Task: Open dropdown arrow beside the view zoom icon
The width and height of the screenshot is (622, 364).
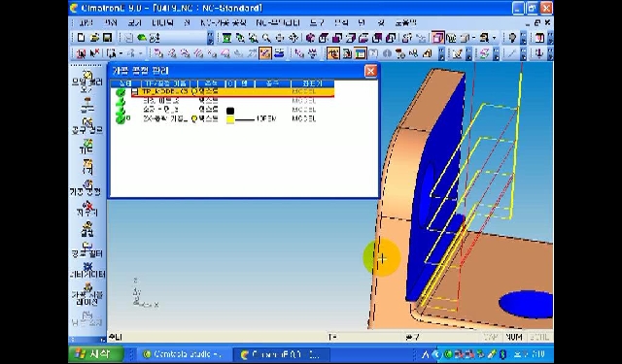Action: (494, 38)
